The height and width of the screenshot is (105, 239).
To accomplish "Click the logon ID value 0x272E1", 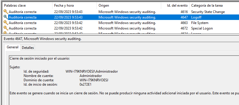I will coord(85,84).
